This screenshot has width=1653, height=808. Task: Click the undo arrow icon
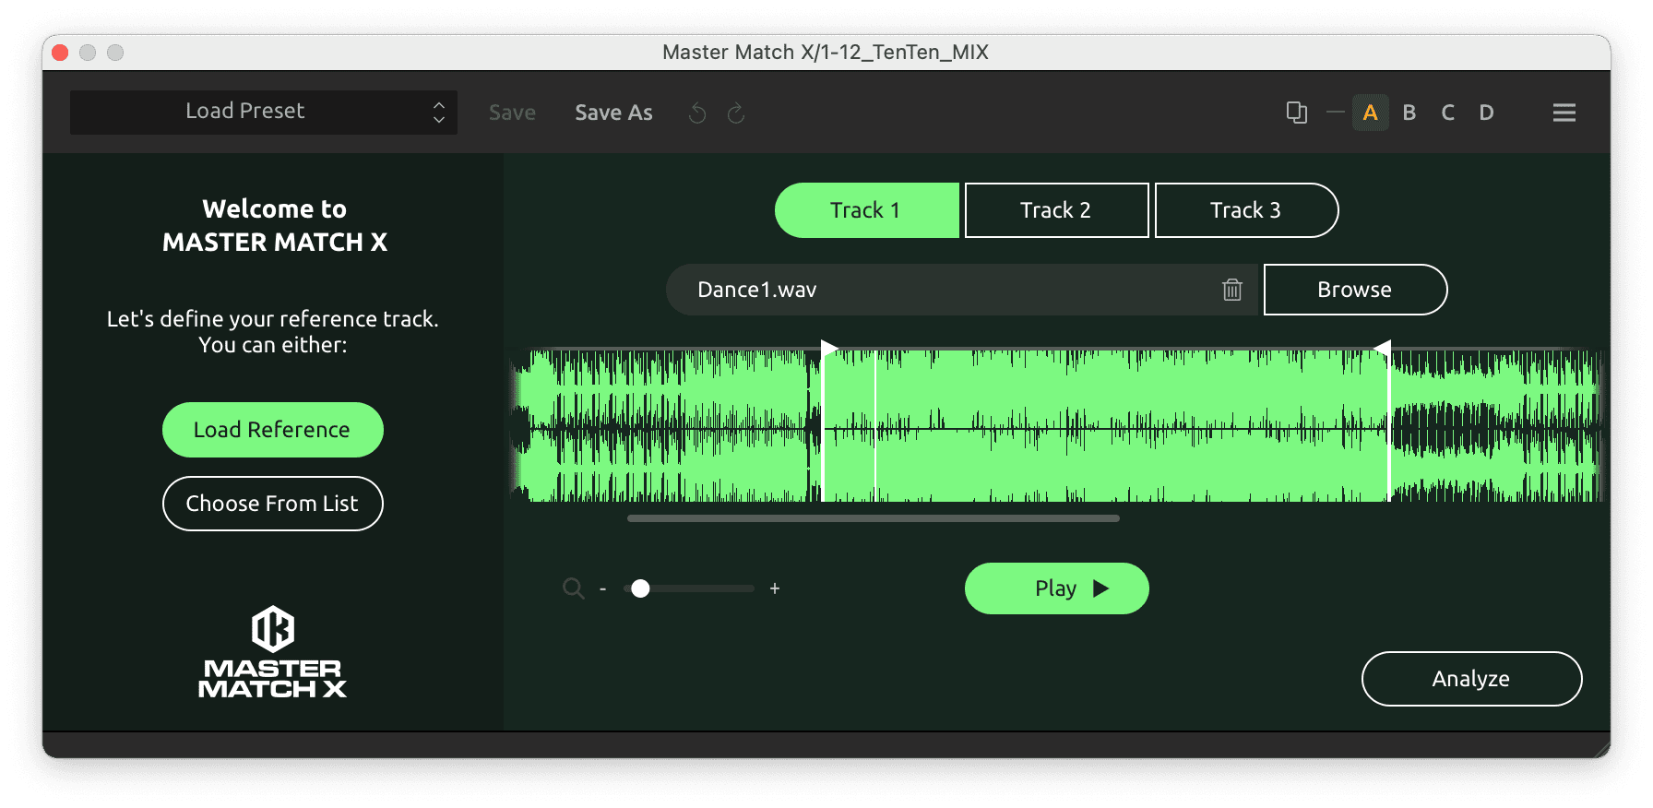click(697, 113)
